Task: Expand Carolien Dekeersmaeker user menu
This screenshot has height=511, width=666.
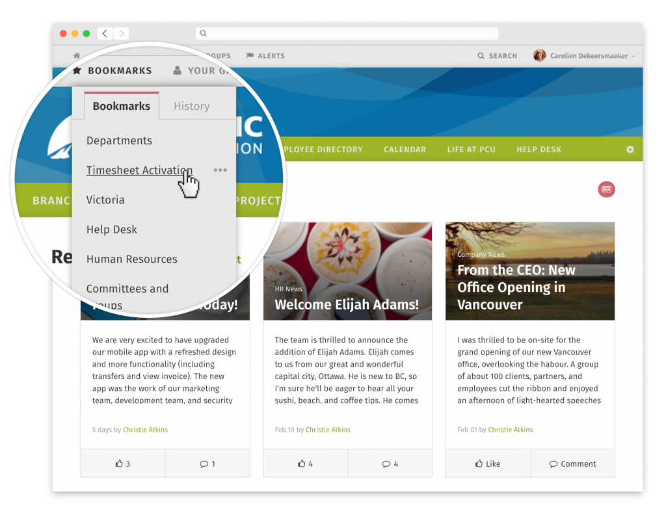Action: pyautogui.click(x=585, y=56)
